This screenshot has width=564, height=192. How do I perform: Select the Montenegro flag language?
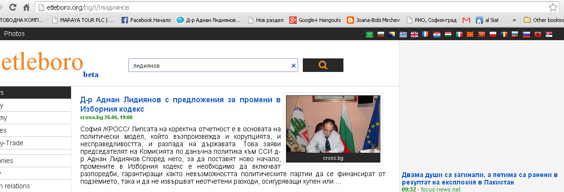[x=482, y=34]
